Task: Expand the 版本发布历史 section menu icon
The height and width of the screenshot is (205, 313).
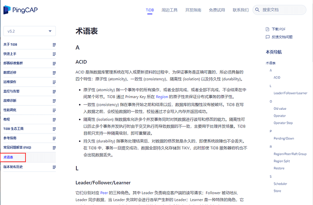Action: 54,167
